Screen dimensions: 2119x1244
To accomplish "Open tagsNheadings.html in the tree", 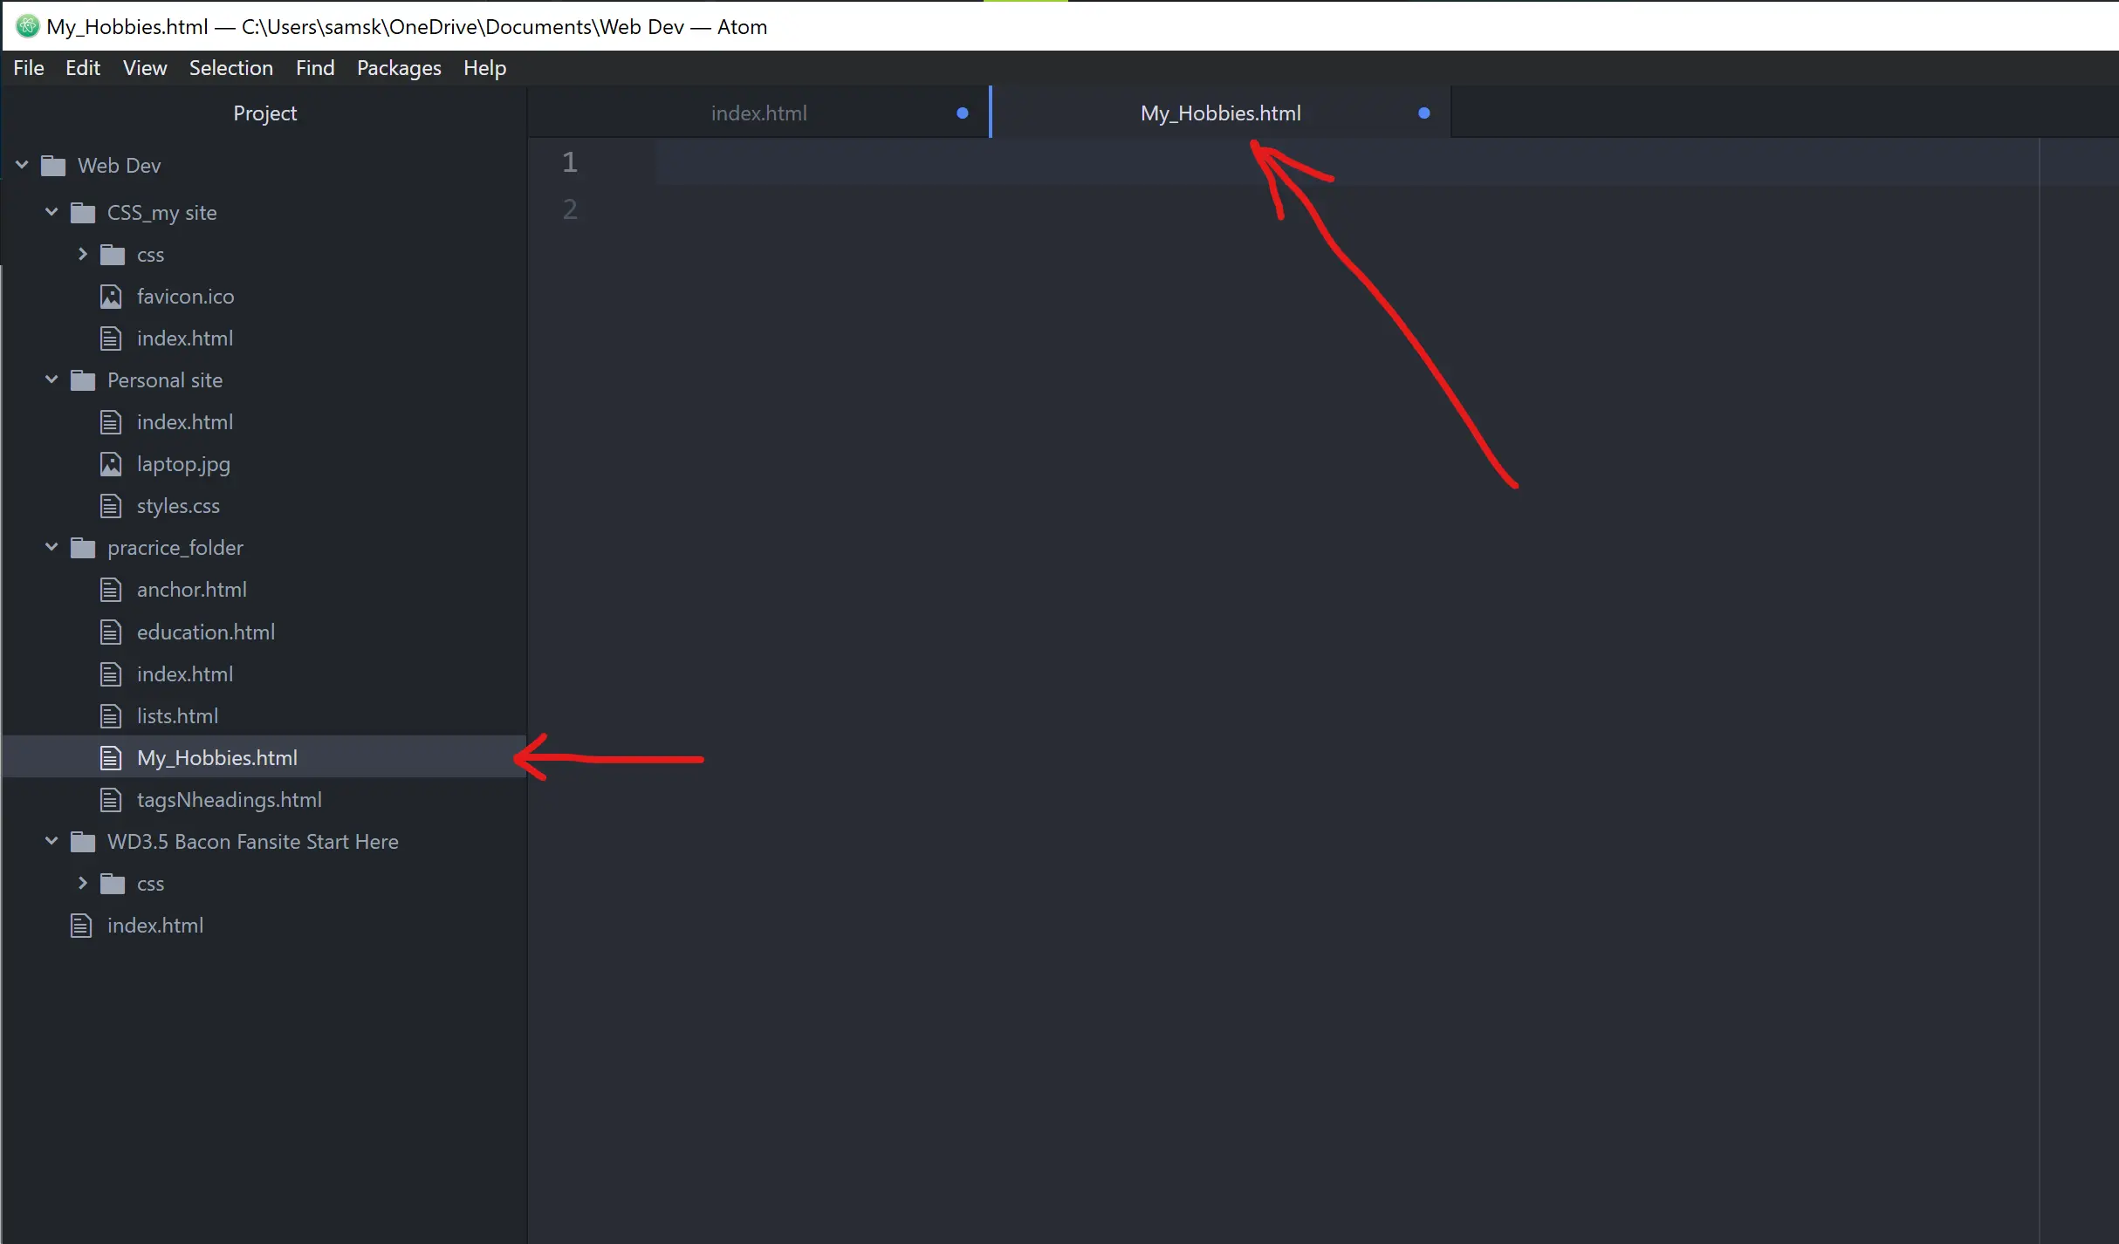I will pyautogui.click(x=230, y=800).
